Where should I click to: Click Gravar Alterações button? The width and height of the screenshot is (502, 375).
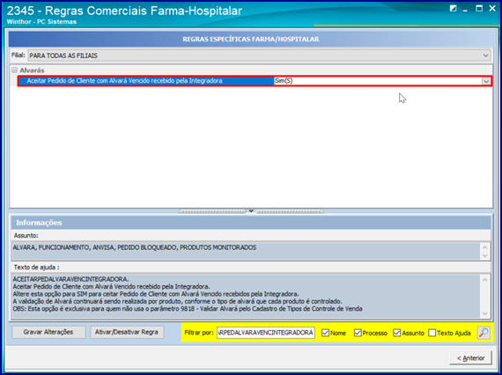click(48, 332)
